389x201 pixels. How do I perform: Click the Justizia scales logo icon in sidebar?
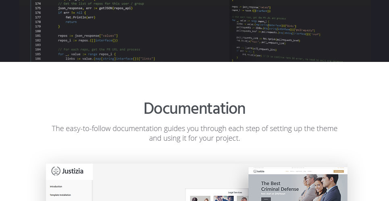(56, 171)
